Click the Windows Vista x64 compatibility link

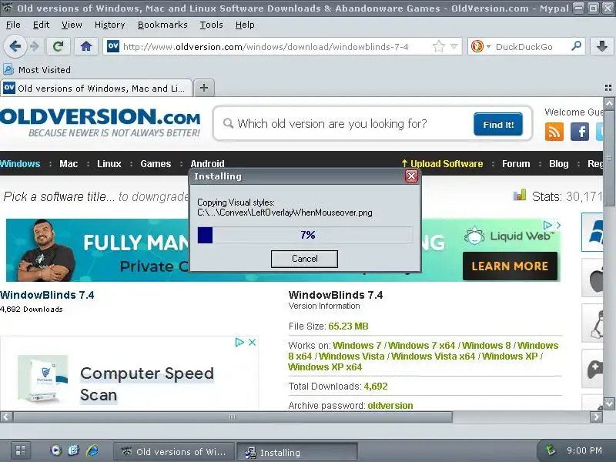(x=434, y=357)
